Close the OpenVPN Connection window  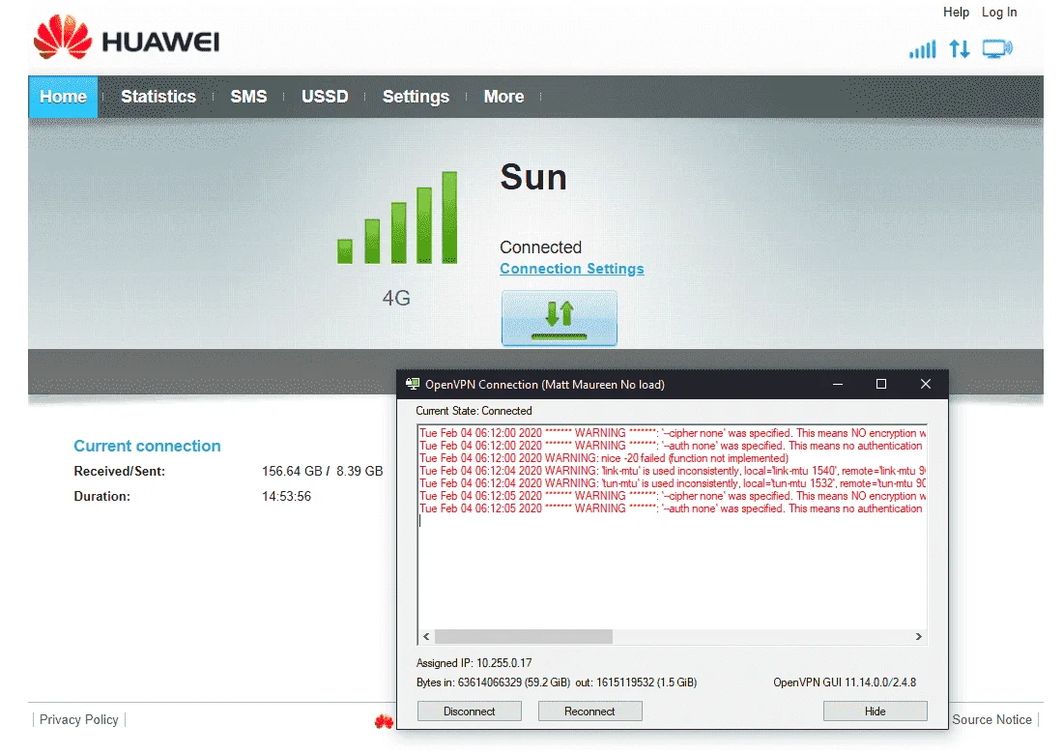tap(926, 384)
